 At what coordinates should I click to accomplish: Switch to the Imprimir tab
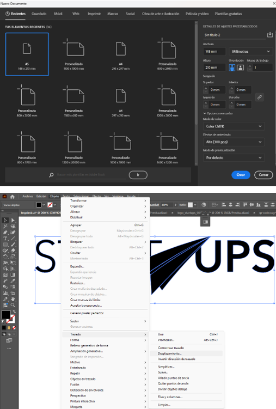pyautogui.click(x=94, y=14)
